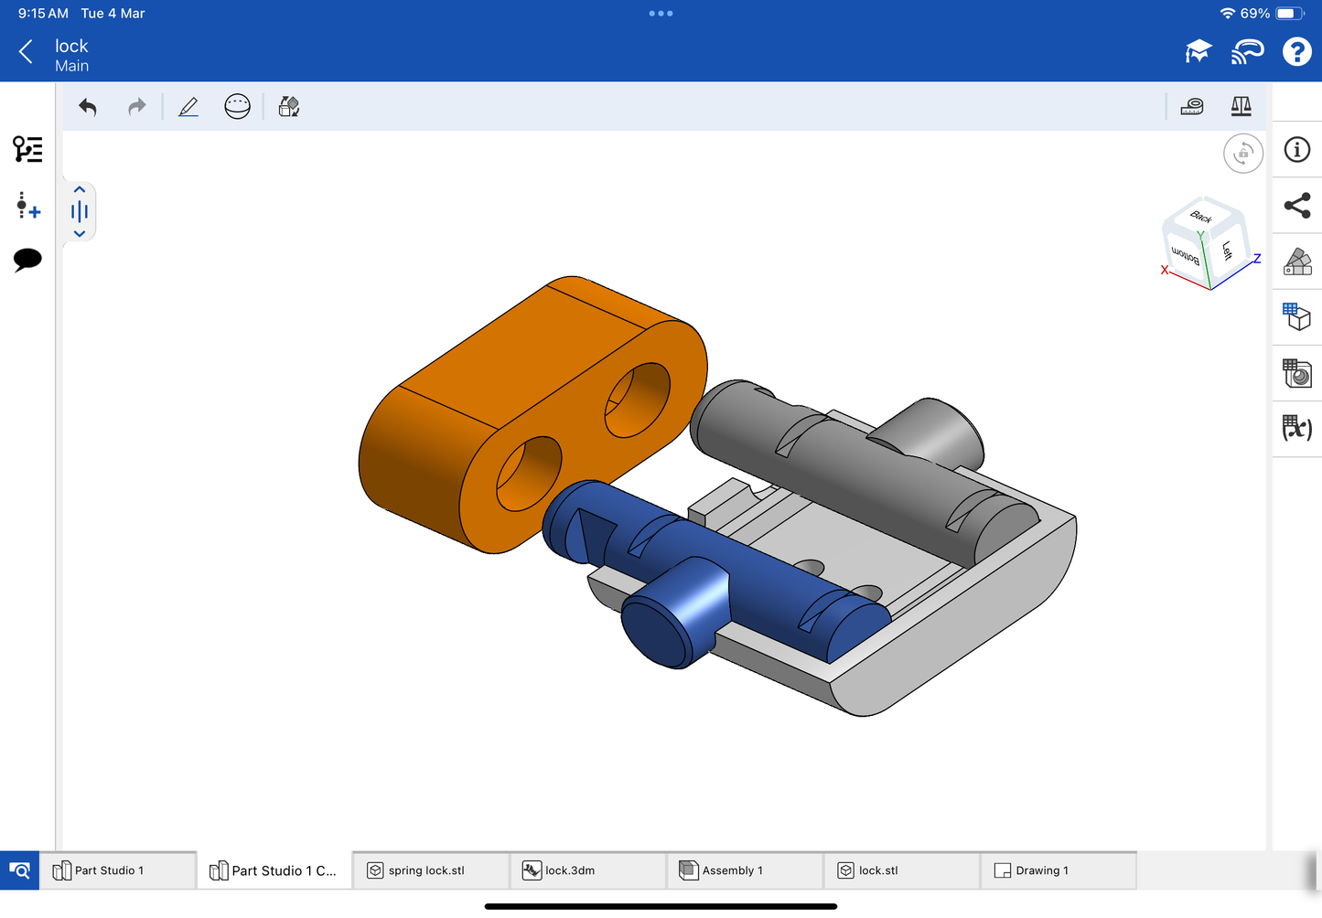Viewport: 1322px width, 918px height.
Task: Open the Help question mark button
Action: click(x=1296, y=52)
